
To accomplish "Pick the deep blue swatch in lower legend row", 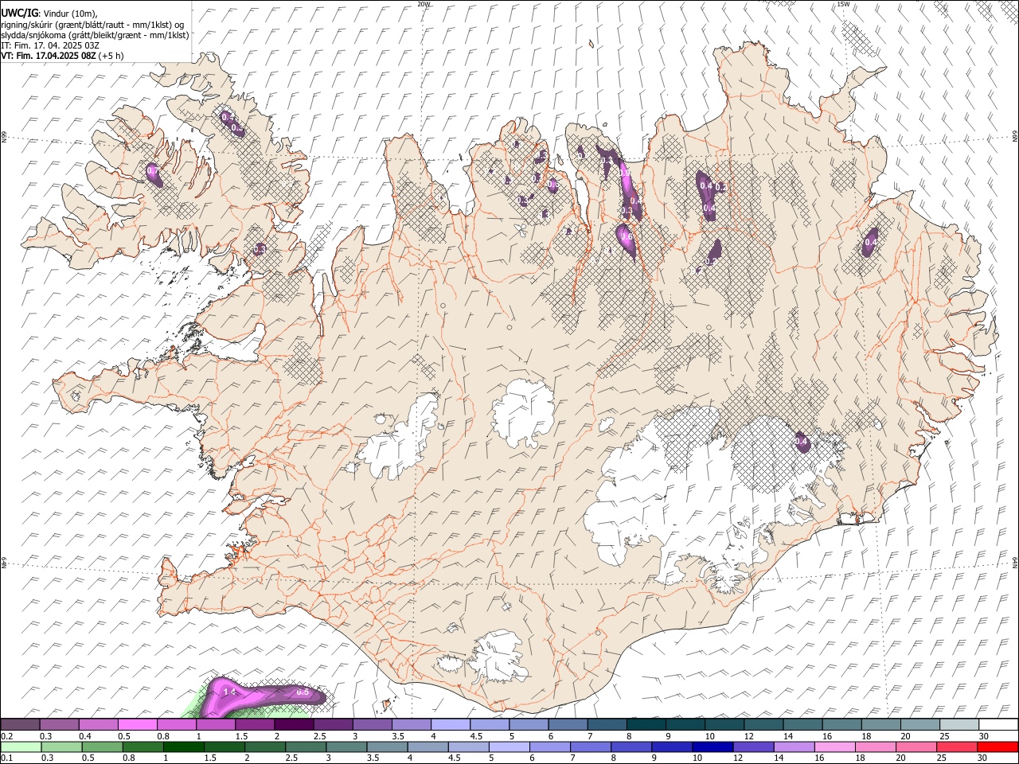I will 713,746.
